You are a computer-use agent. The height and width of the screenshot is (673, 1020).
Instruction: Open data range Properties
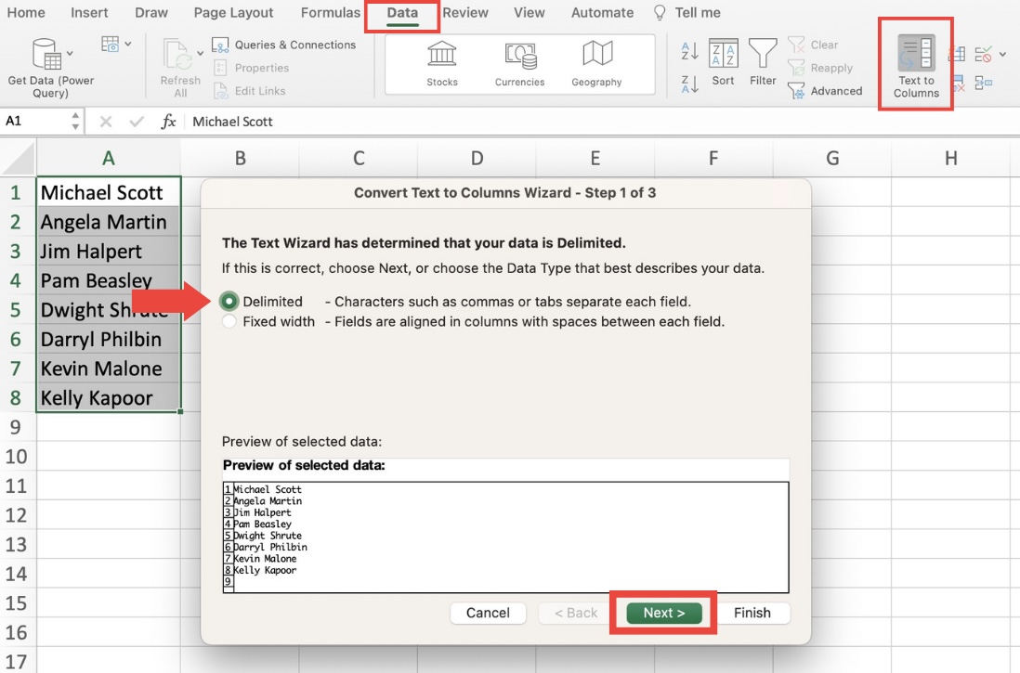click(x=251, y=68)
